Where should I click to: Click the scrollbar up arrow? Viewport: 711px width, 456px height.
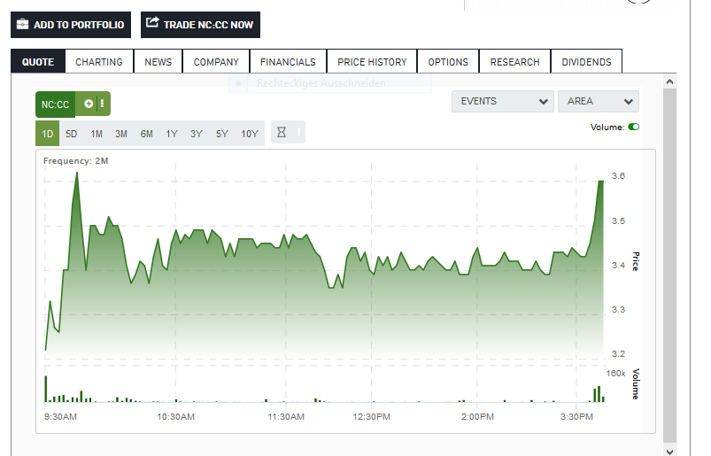(669, 82)
